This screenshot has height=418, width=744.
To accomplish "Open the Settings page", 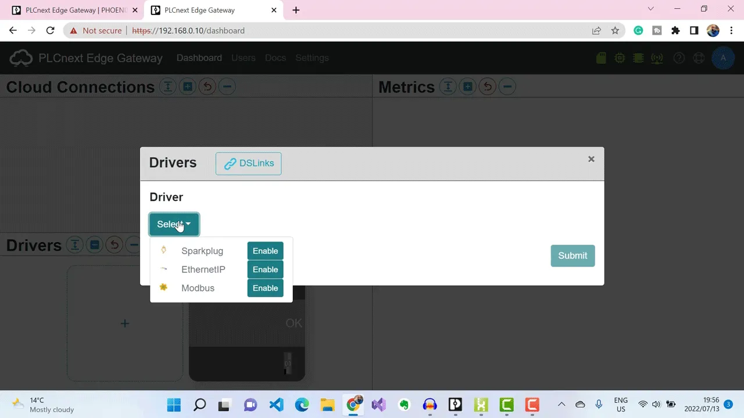I will [312, 58].
